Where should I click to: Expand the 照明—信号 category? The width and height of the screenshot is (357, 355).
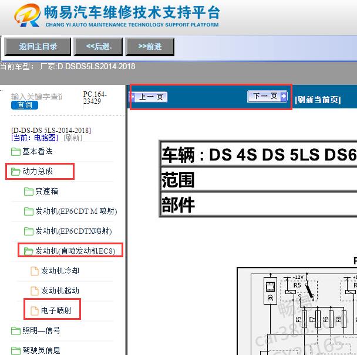pyautogui.click(x=41, y=331)
